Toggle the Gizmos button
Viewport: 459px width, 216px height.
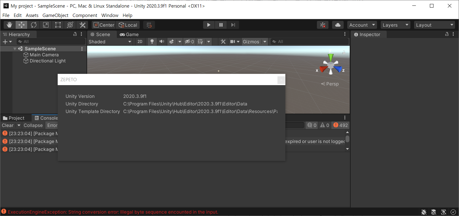click(251, 42)
